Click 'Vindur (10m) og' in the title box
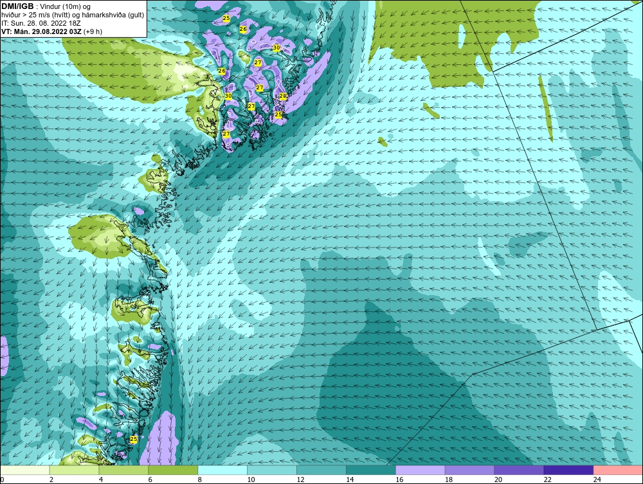The width and height of the screenshot is (643, 484). click(x=65, y=6)
